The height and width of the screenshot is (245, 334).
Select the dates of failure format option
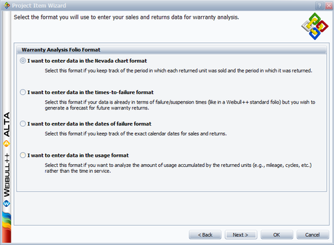click(23, 124)
